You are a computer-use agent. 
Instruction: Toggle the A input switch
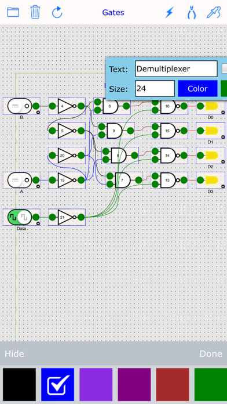point(20,180)
